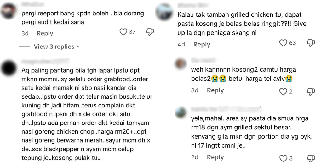Viewport: 315px width, 164px height.
Task: Open avatar of the 'yela,mahal' commenter
Action: coord(180,112)
